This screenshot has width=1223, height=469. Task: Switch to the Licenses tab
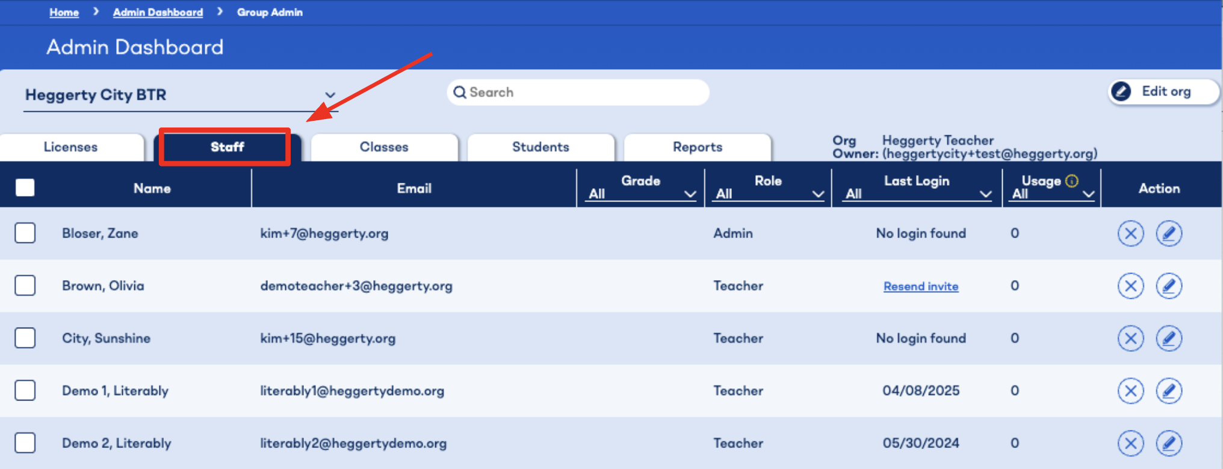71,147
